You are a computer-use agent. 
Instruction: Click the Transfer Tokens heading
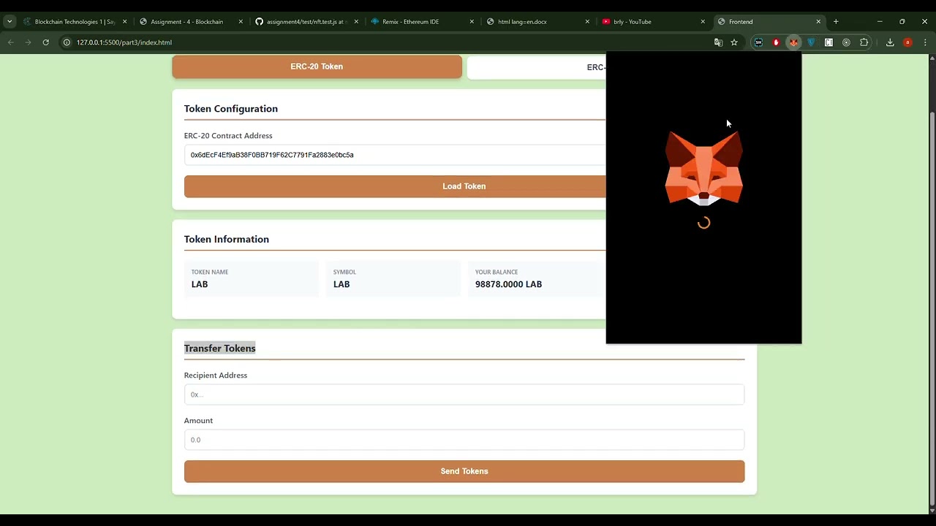click(219, 348)
